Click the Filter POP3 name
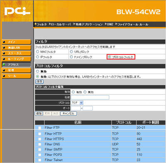This screenshot has height=163, width=166. [53, 155]
